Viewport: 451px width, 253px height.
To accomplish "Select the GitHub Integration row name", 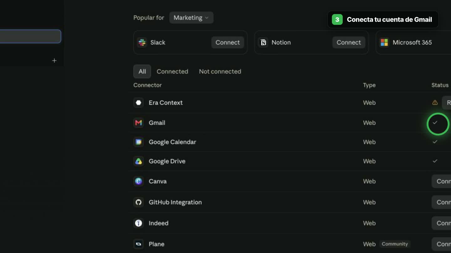I will pos(175,202).
